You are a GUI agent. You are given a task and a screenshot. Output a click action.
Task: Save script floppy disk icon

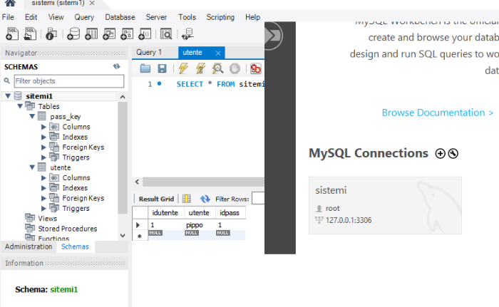[x=162, y=68]
